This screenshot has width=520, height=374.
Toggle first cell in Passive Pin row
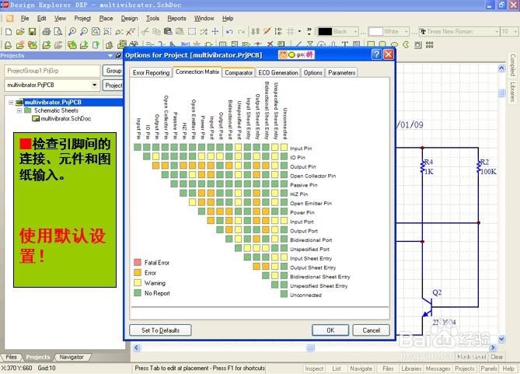[x=174, y=184]
